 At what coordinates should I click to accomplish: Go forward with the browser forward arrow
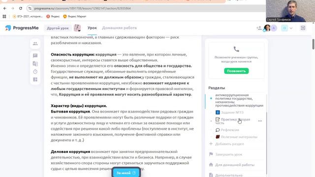[13, 8]
